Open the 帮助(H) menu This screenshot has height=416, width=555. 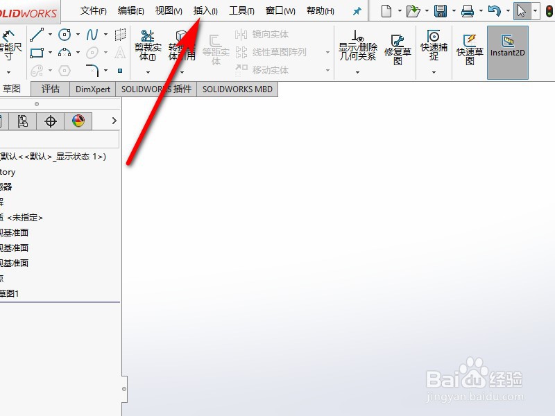point(321,11)
